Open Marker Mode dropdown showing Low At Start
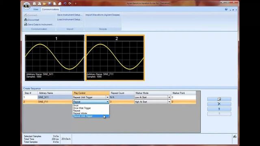Viewport: 260px width, 146px height. [x=169, y=97]
